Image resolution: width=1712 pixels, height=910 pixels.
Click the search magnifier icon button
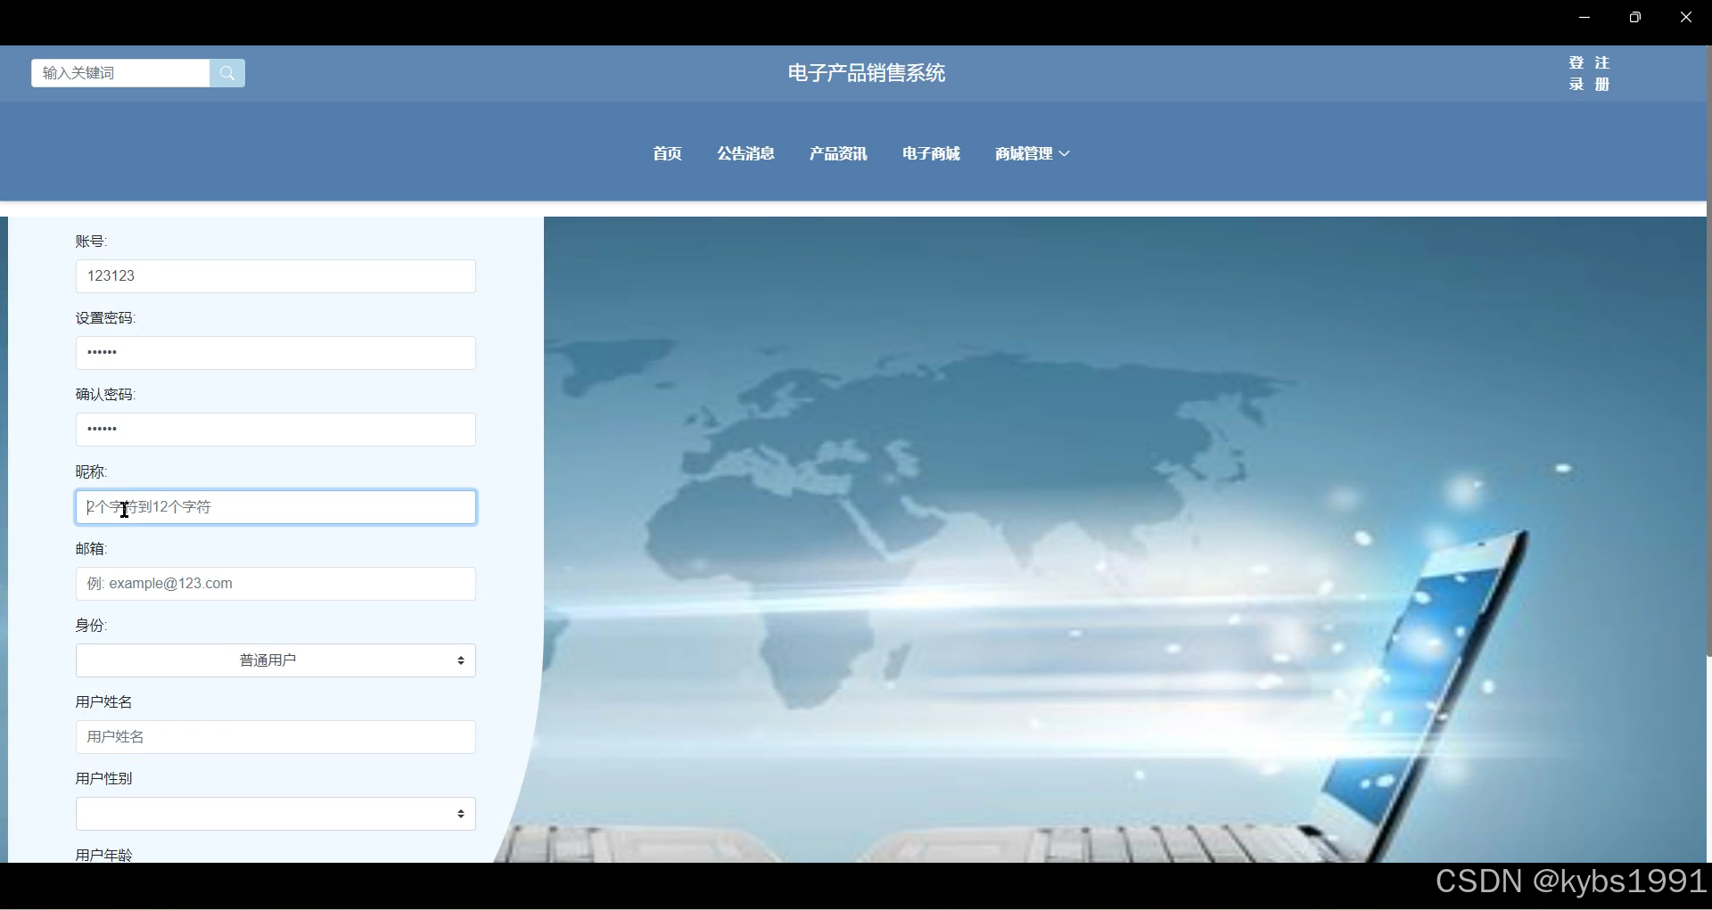pos(227,73)
